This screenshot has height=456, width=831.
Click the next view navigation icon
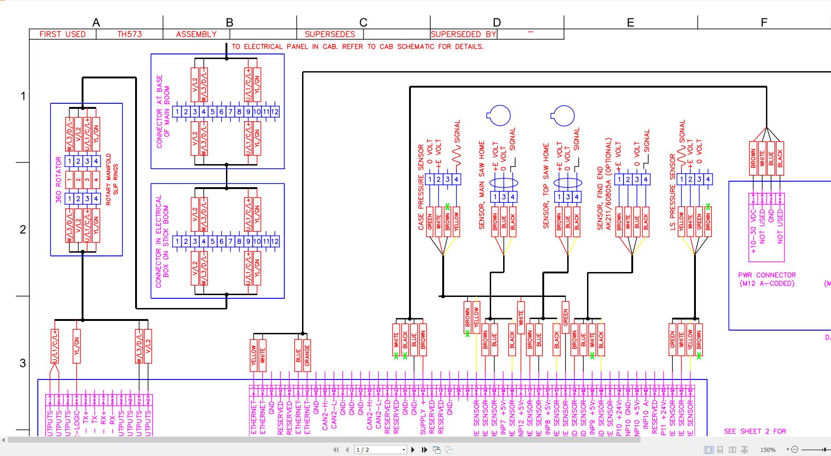(x=449, y=450)
